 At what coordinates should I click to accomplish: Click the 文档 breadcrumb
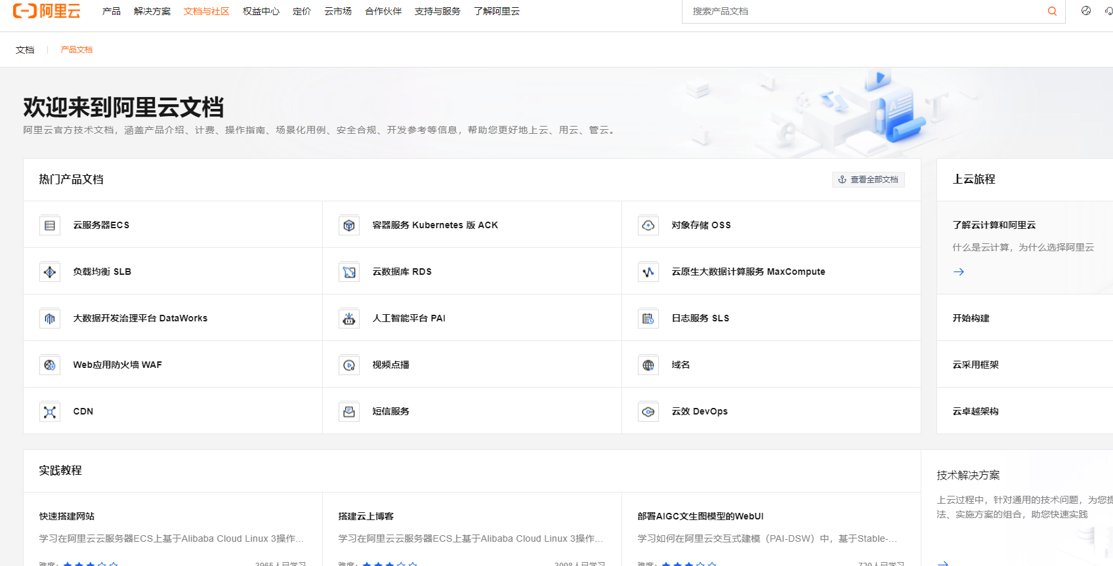(x=25, y=50)
